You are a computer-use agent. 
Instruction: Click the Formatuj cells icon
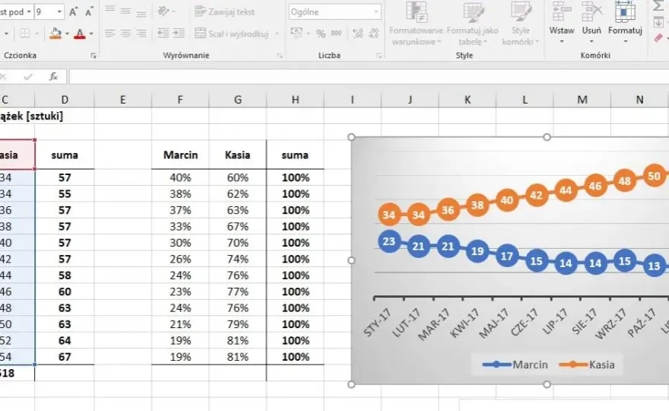pos(625,12)
